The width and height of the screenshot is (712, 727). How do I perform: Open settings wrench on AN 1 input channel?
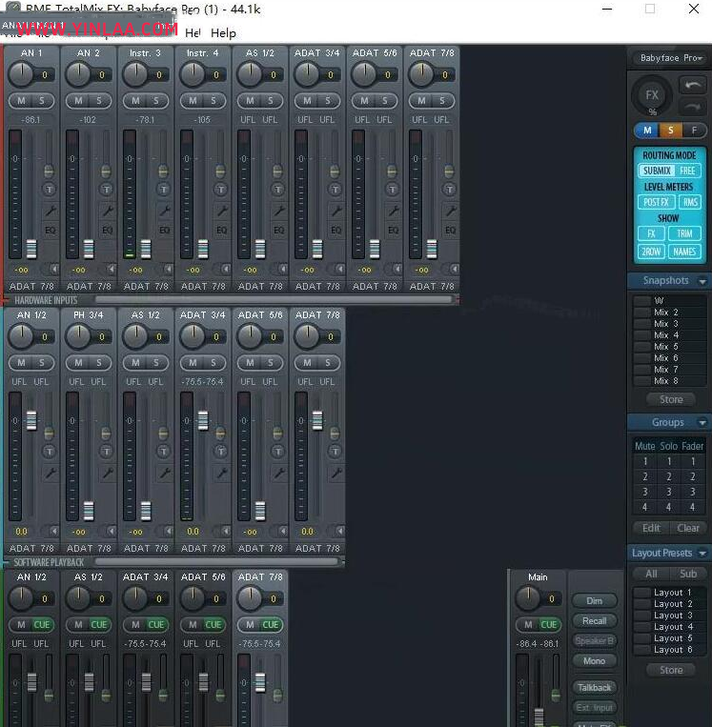[51, 211]
